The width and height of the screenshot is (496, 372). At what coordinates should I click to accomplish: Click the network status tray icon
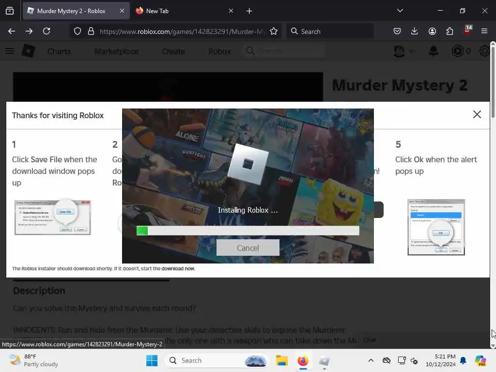(x=402, y=360)
